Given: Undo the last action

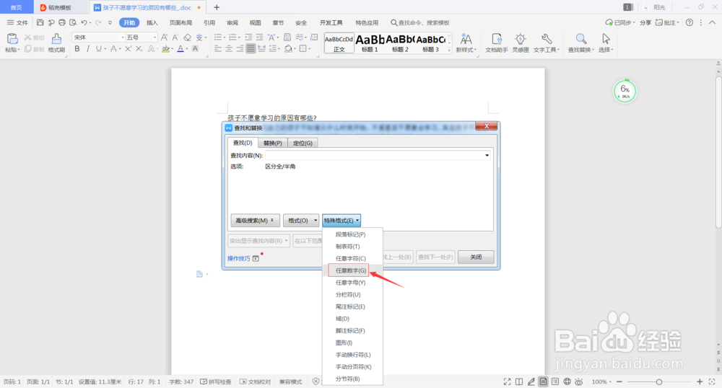Looking at the screenshot, I should [x=84, y=22].
